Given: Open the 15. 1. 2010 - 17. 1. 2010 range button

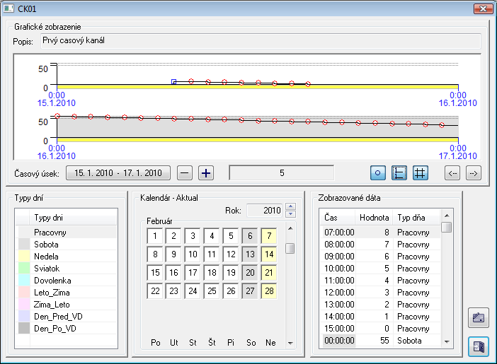Looking at the screenshot, I should coord(118,172).
